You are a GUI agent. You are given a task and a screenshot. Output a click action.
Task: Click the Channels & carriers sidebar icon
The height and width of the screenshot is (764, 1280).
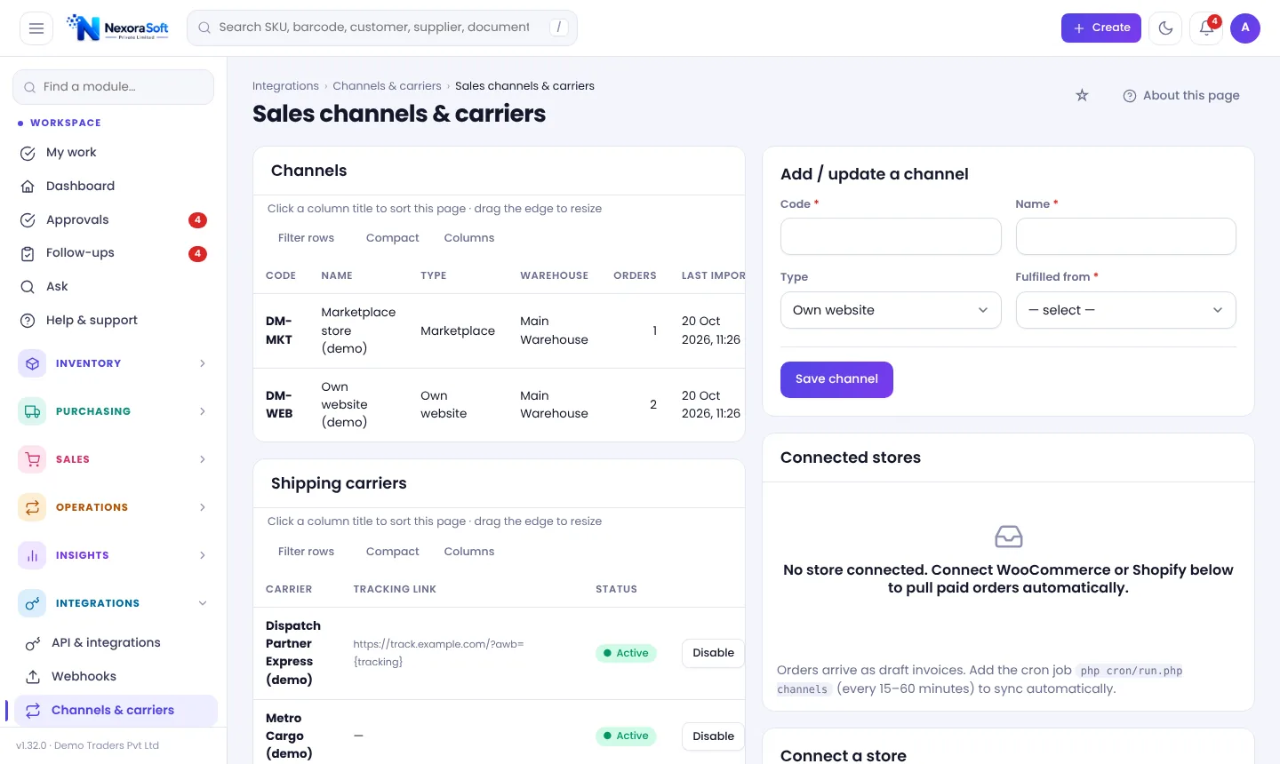33,711
